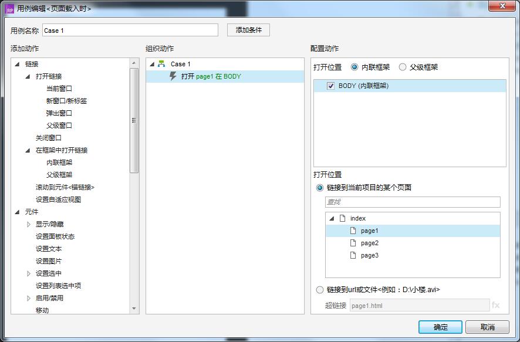Select the 设置图片 action
Screen dimensions: 520x342
click(x=48, y=261)
